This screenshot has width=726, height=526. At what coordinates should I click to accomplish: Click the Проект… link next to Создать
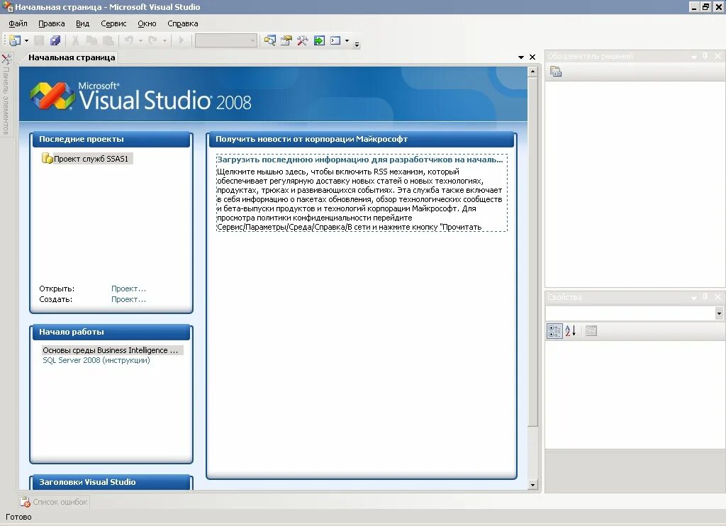click(x=128, y=299)
